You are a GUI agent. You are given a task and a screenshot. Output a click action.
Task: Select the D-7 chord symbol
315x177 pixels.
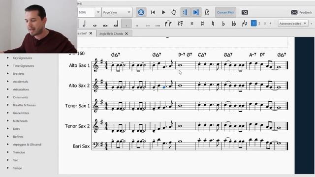182,55
